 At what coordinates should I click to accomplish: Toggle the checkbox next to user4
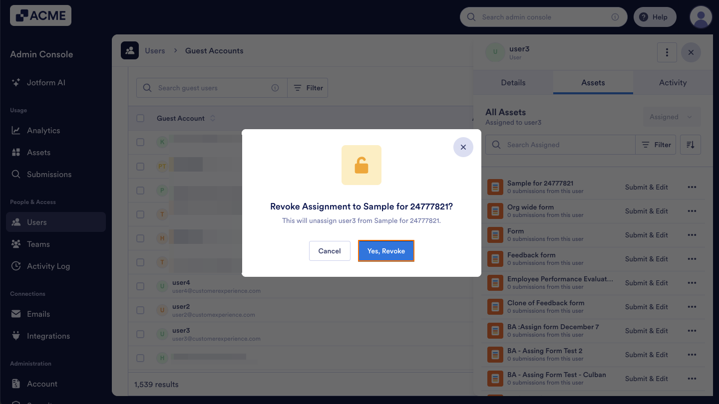point(140,286)
